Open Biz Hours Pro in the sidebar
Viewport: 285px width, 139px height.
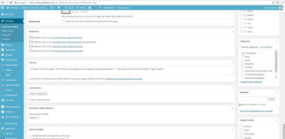pyautogui.click(x=12, y=124)
